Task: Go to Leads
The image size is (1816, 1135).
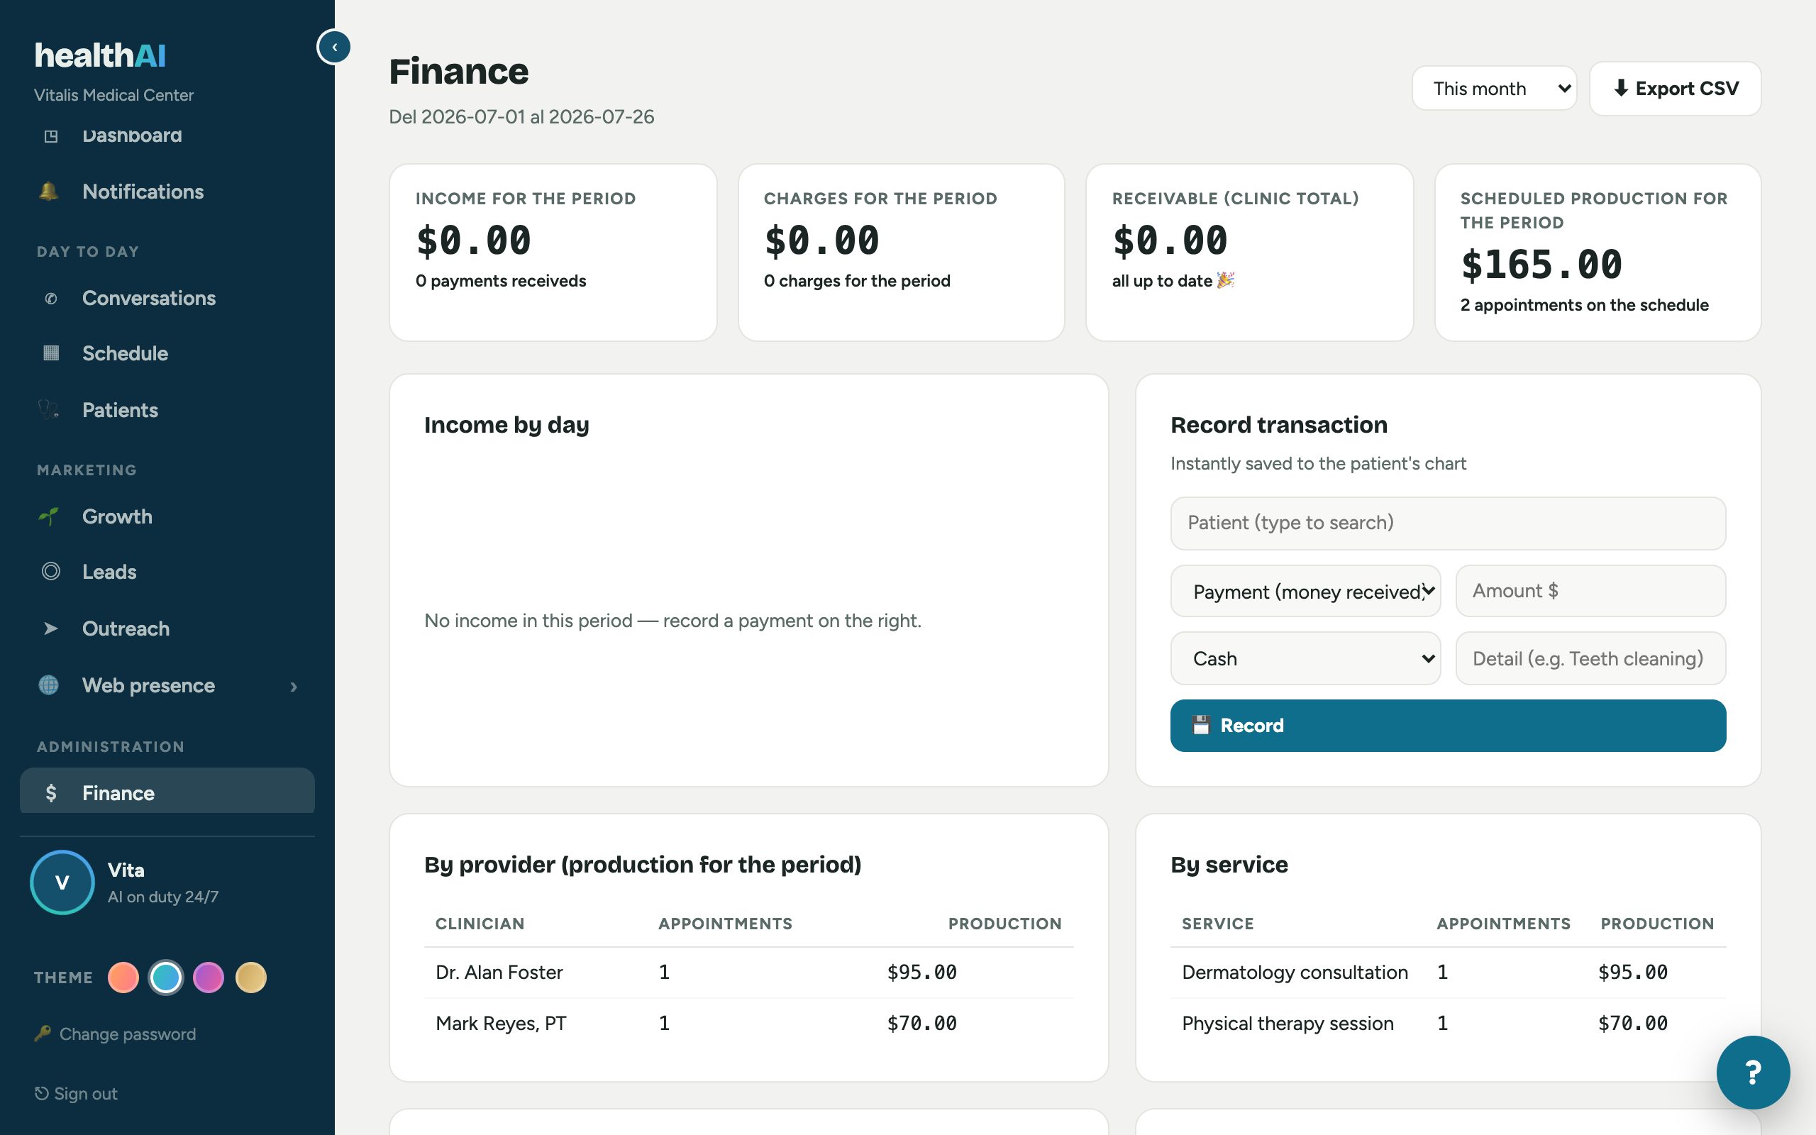Action: (x=167, y=571)
